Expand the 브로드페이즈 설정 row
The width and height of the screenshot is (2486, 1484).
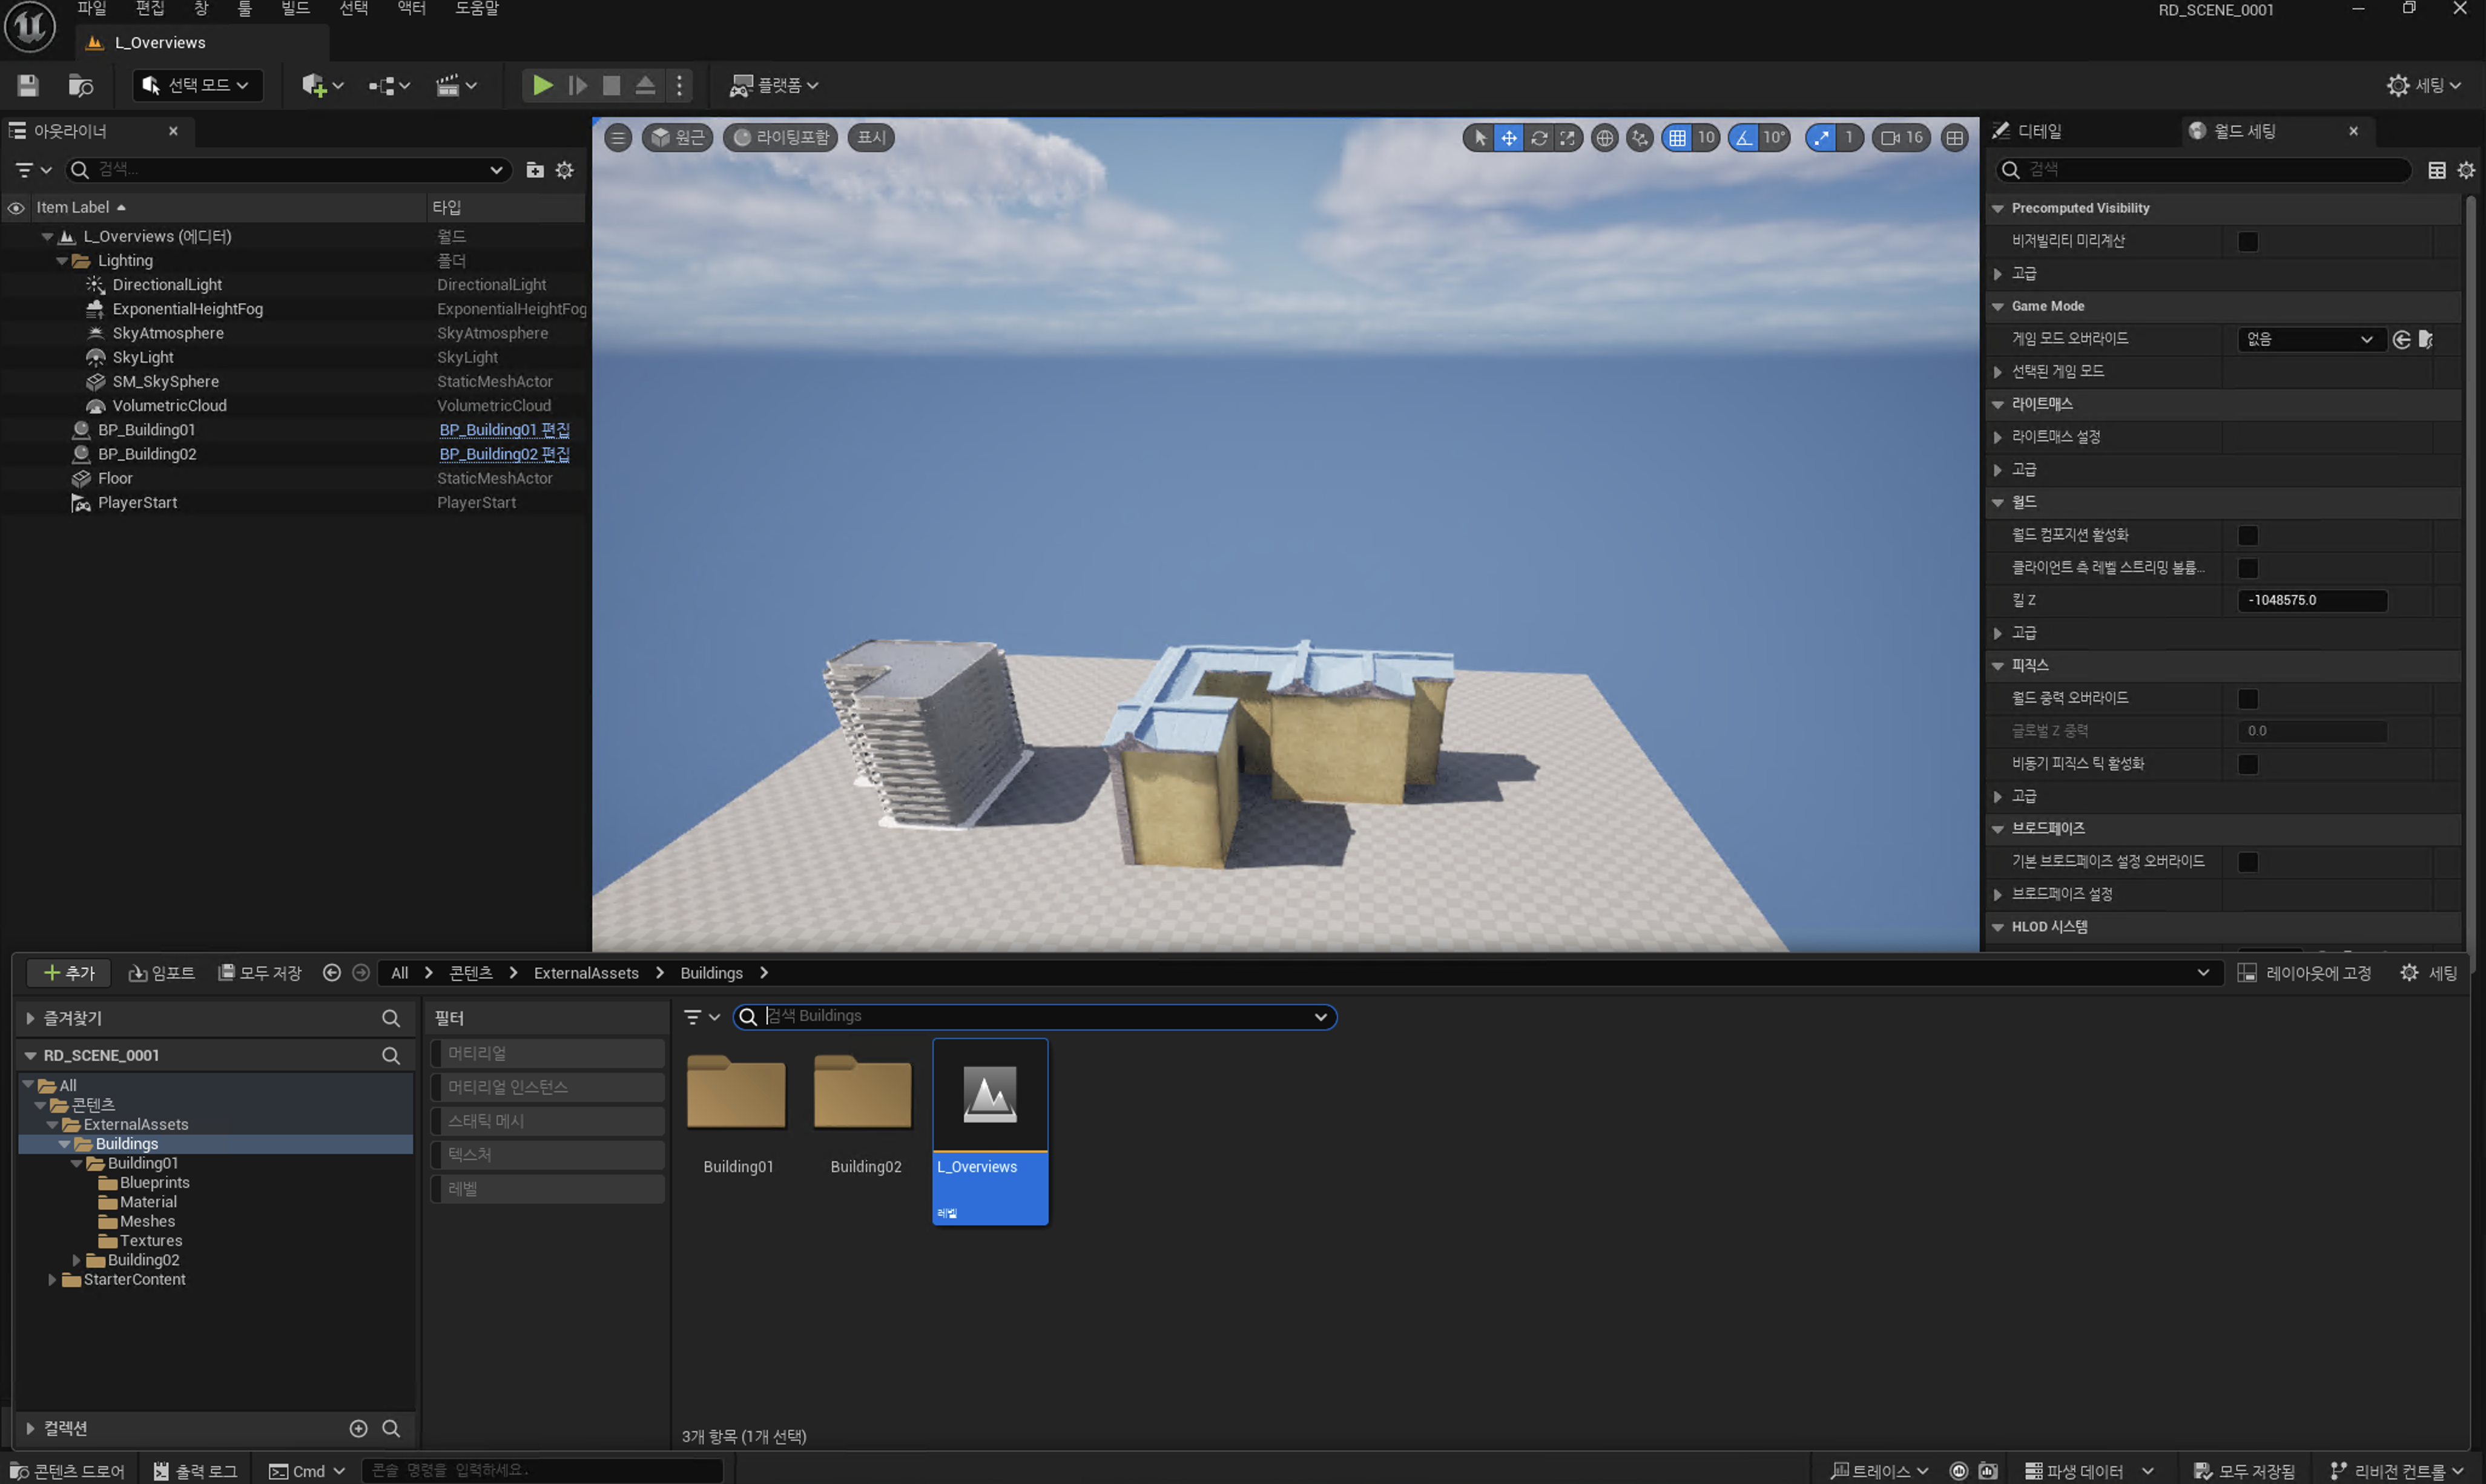[1998, 894]
